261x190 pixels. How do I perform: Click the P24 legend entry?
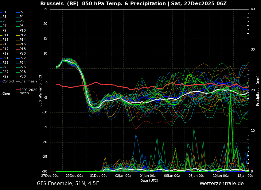21,63
